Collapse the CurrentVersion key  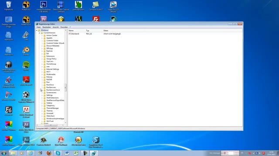pyautogui.click(x=40, y=33)
